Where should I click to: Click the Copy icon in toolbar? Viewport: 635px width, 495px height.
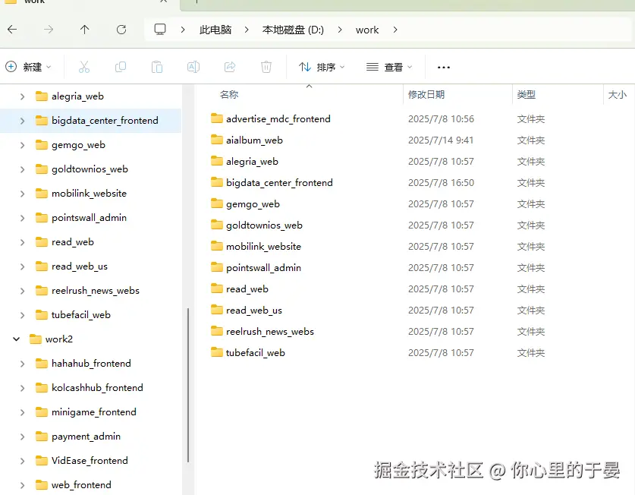[x=121, y=67]
